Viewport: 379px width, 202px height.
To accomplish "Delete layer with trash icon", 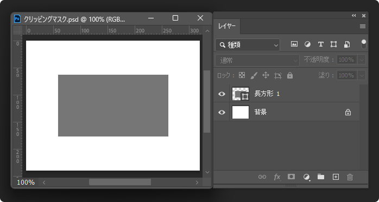I will (350, 177).
